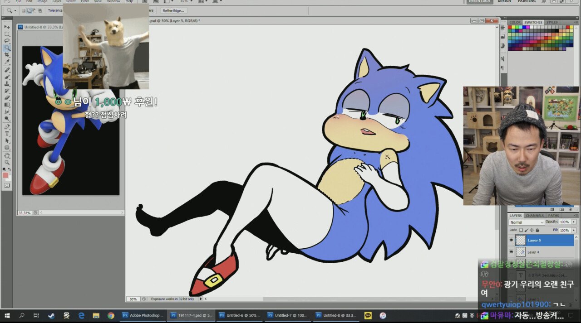Switch to the Color tab
Screen dimensions: 581x323
tap(515, 22)
